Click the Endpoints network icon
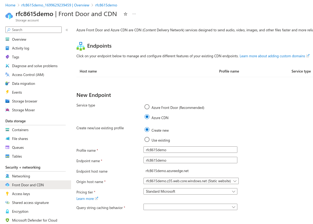 click(81, 46)
